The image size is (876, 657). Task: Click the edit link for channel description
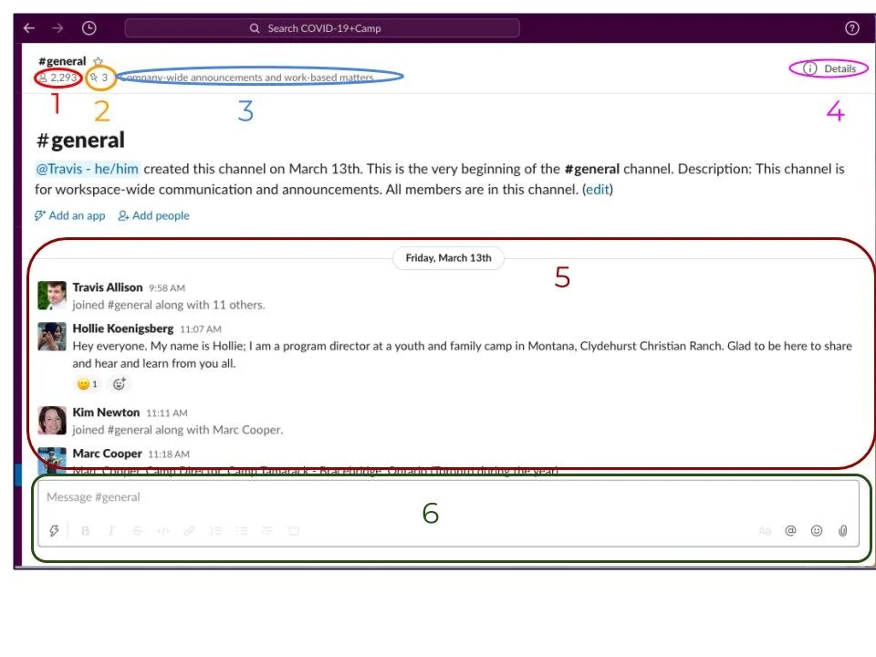(x=598, y=190)
